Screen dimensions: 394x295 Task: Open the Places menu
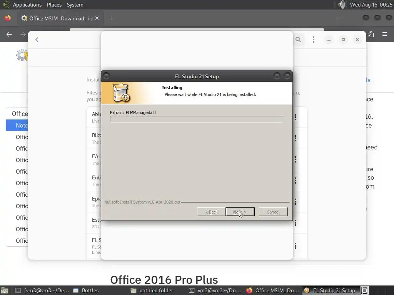coord(54,5)
